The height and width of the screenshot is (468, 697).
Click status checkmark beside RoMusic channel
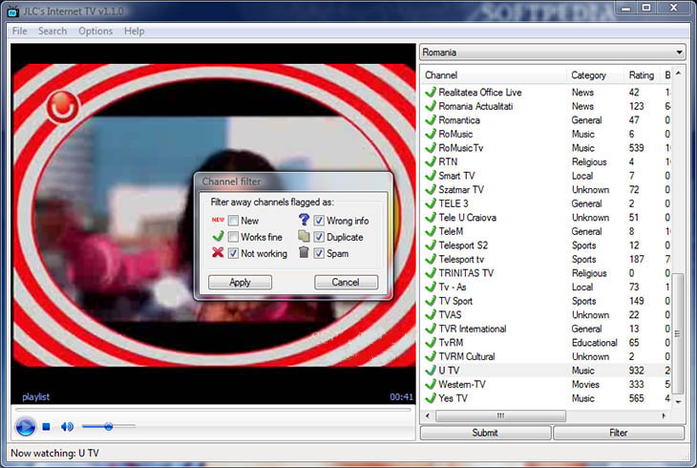[431, 134]
